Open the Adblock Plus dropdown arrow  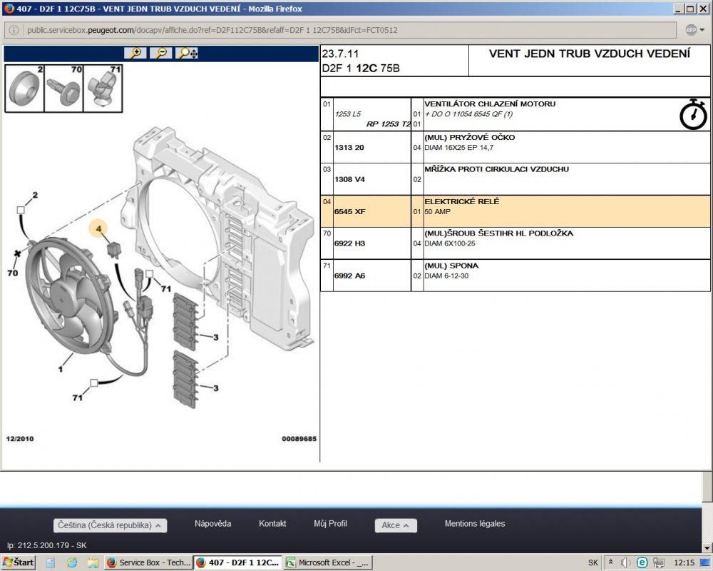[702, 30]
